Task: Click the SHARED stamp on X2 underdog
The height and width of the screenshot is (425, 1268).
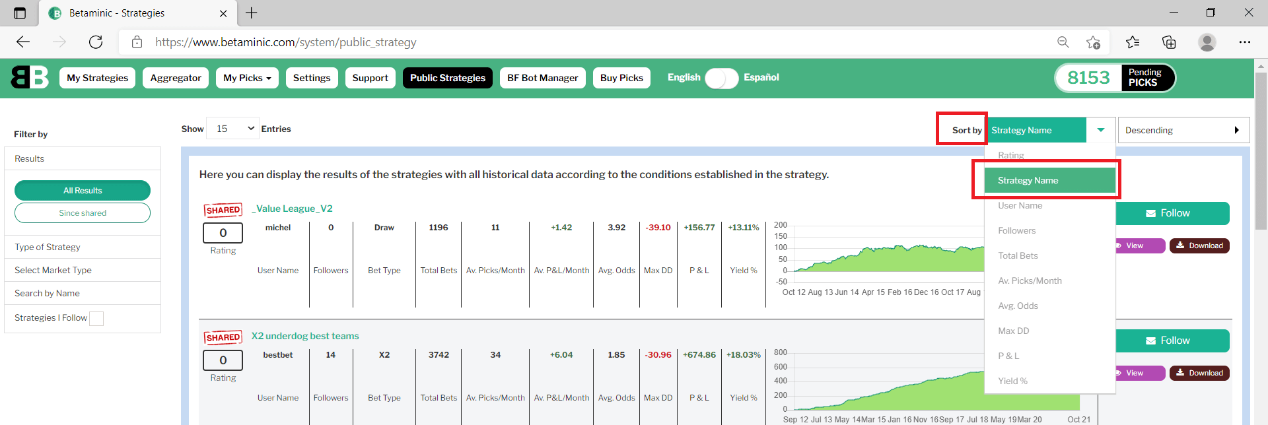Action: pos(223,337)
